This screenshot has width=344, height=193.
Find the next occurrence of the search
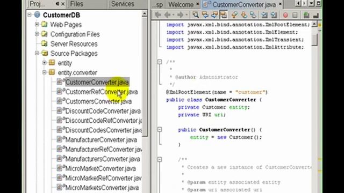click(x=214, y=15)
